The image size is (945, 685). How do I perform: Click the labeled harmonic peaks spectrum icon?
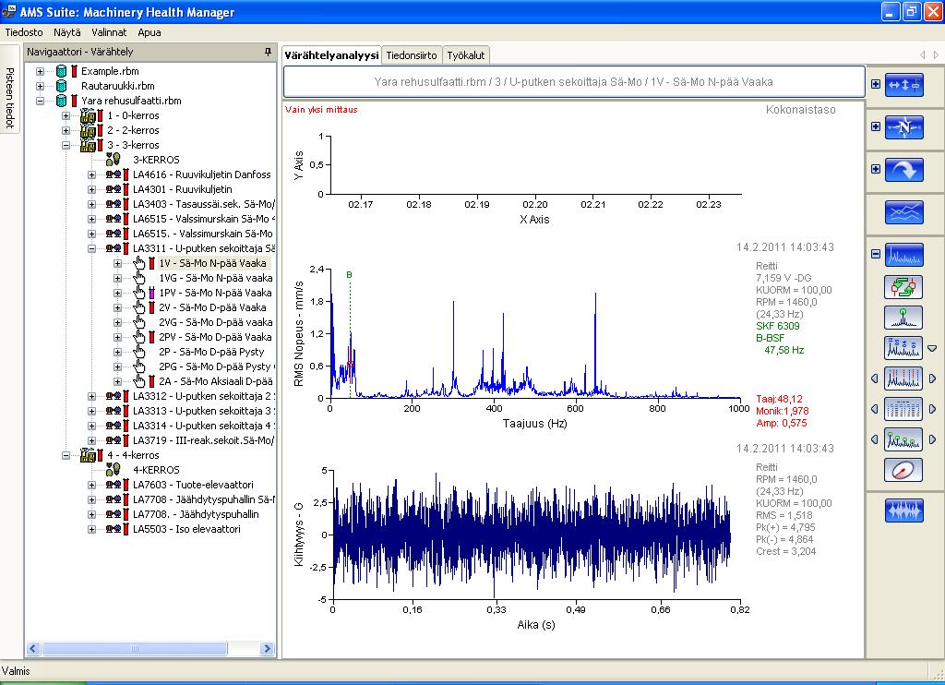click(903, 348)
